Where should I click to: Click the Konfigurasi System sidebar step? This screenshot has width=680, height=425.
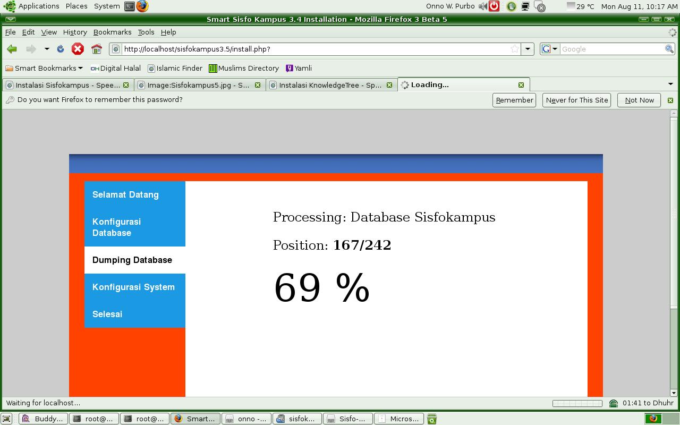point(133,287)
